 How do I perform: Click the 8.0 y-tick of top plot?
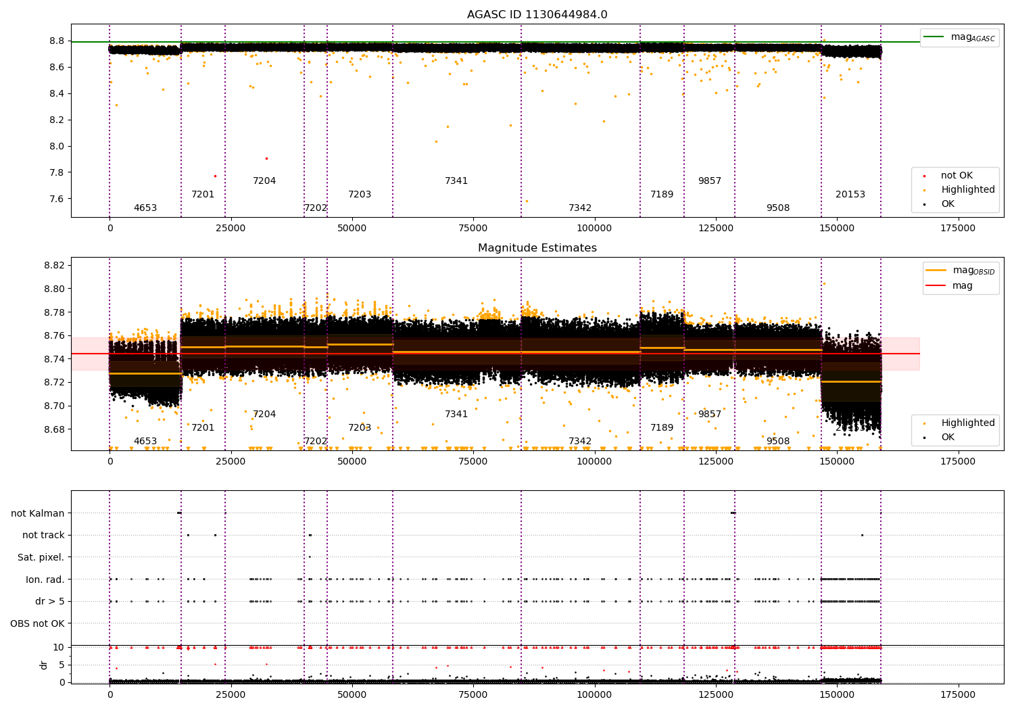click(57, 147)
